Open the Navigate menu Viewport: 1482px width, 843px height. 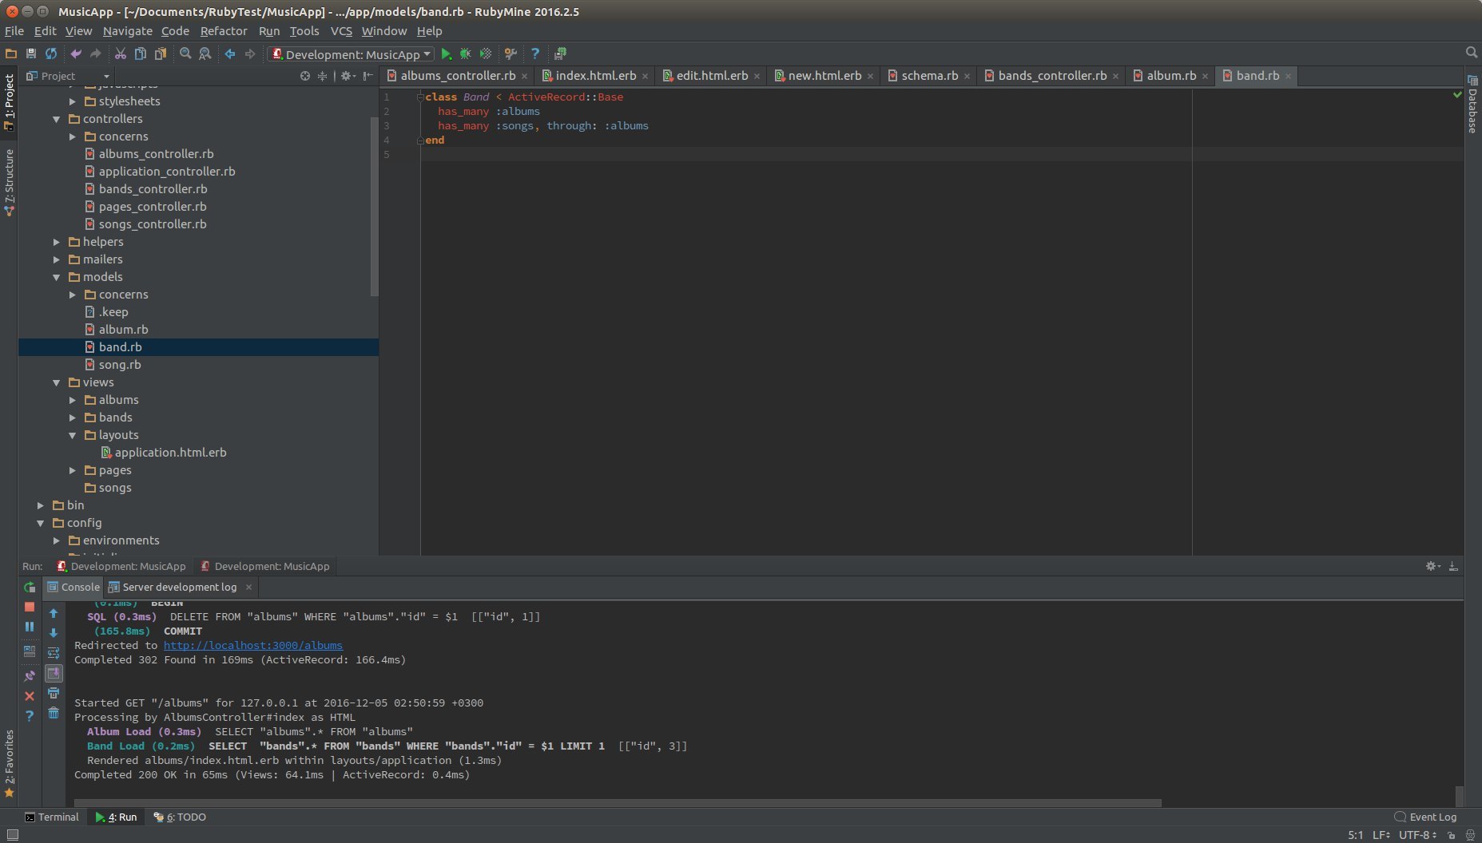[x=128, y=31]
